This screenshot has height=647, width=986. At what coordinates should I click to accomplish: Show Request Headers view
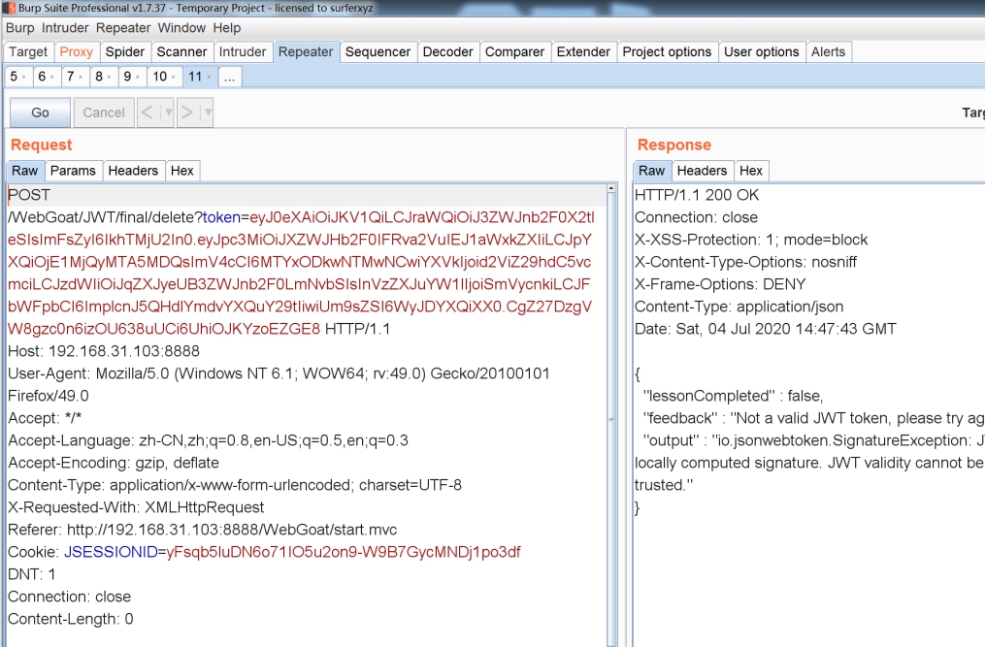133,171
